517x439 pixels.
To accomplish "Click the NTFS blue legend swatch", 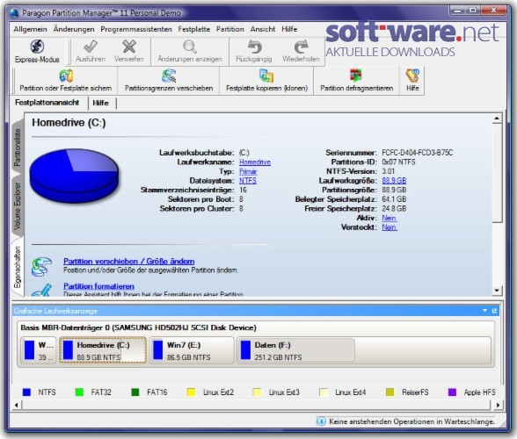I will tap(26, 392).
